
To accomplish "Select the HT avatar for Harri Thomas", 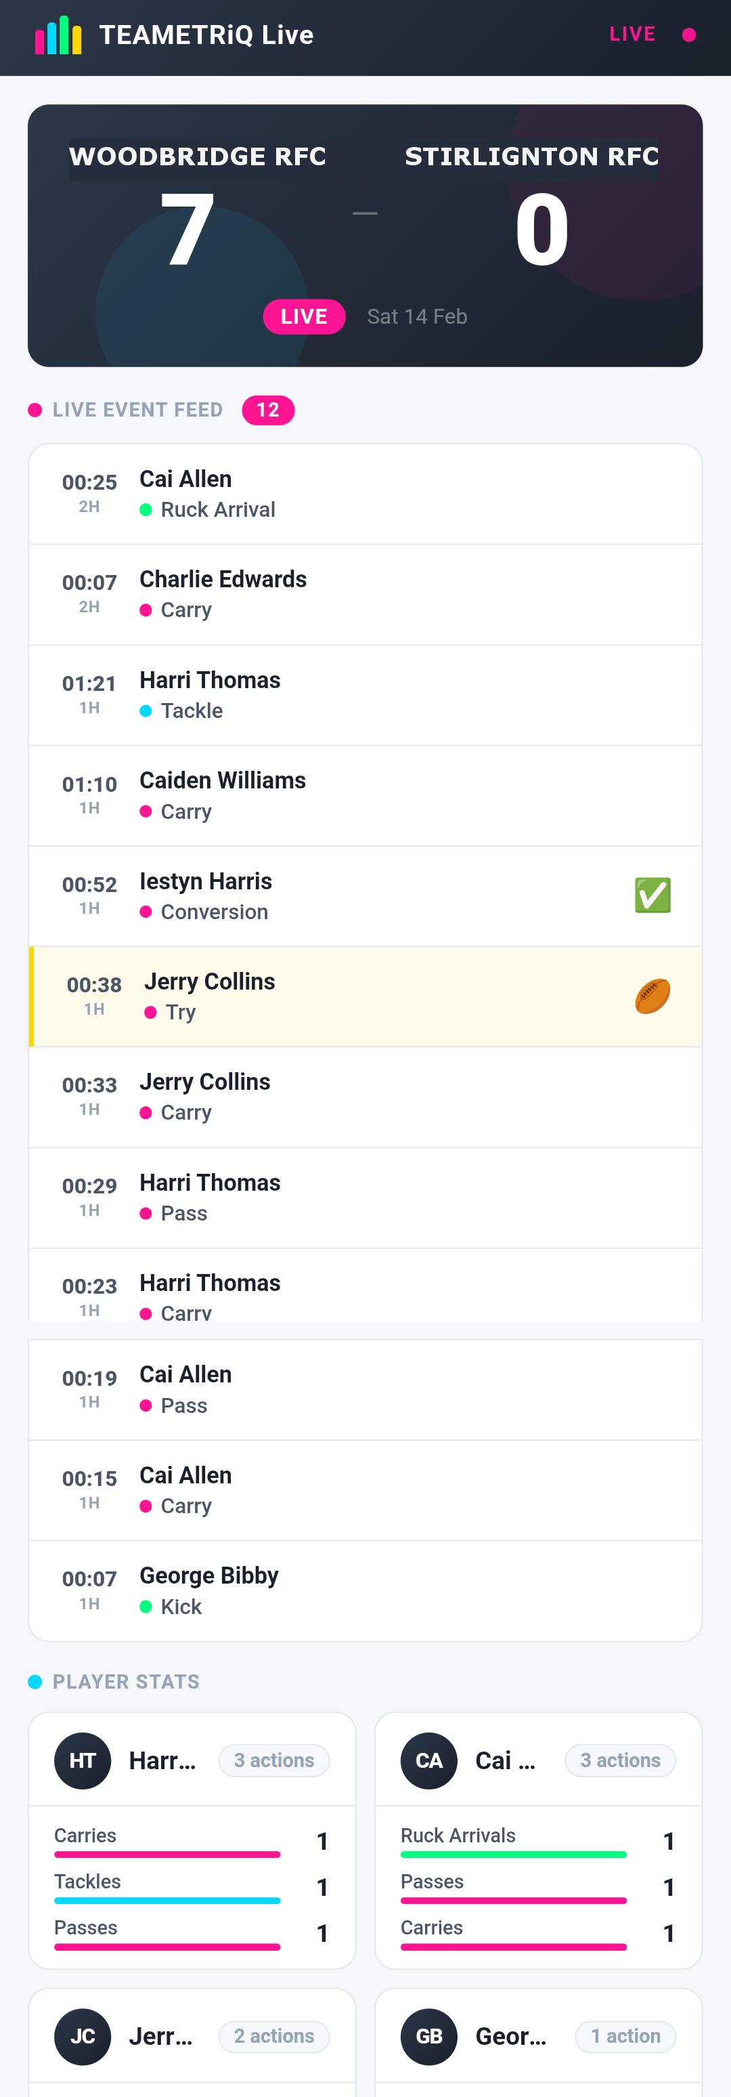I will (x=81, y=1761).
